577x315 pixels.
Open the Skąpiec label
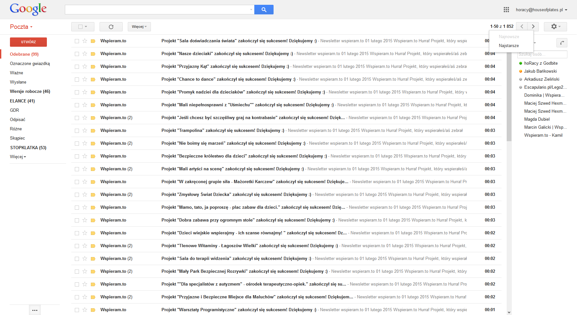tap(17, 138)
